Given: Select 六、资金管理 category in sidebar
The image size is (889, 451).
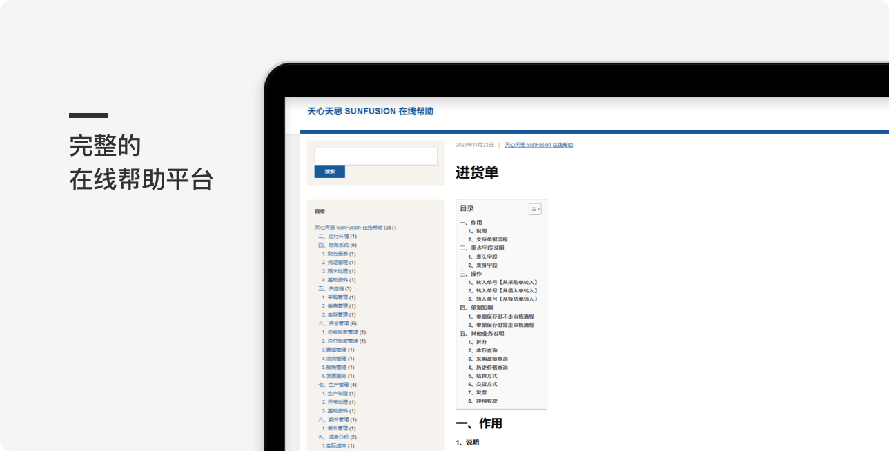Looking at the screenshot, I should (333, 323).
